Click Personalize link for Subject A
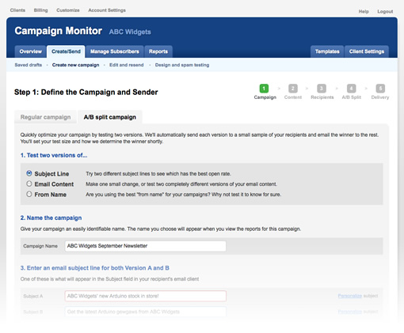 tap(350, 296)
